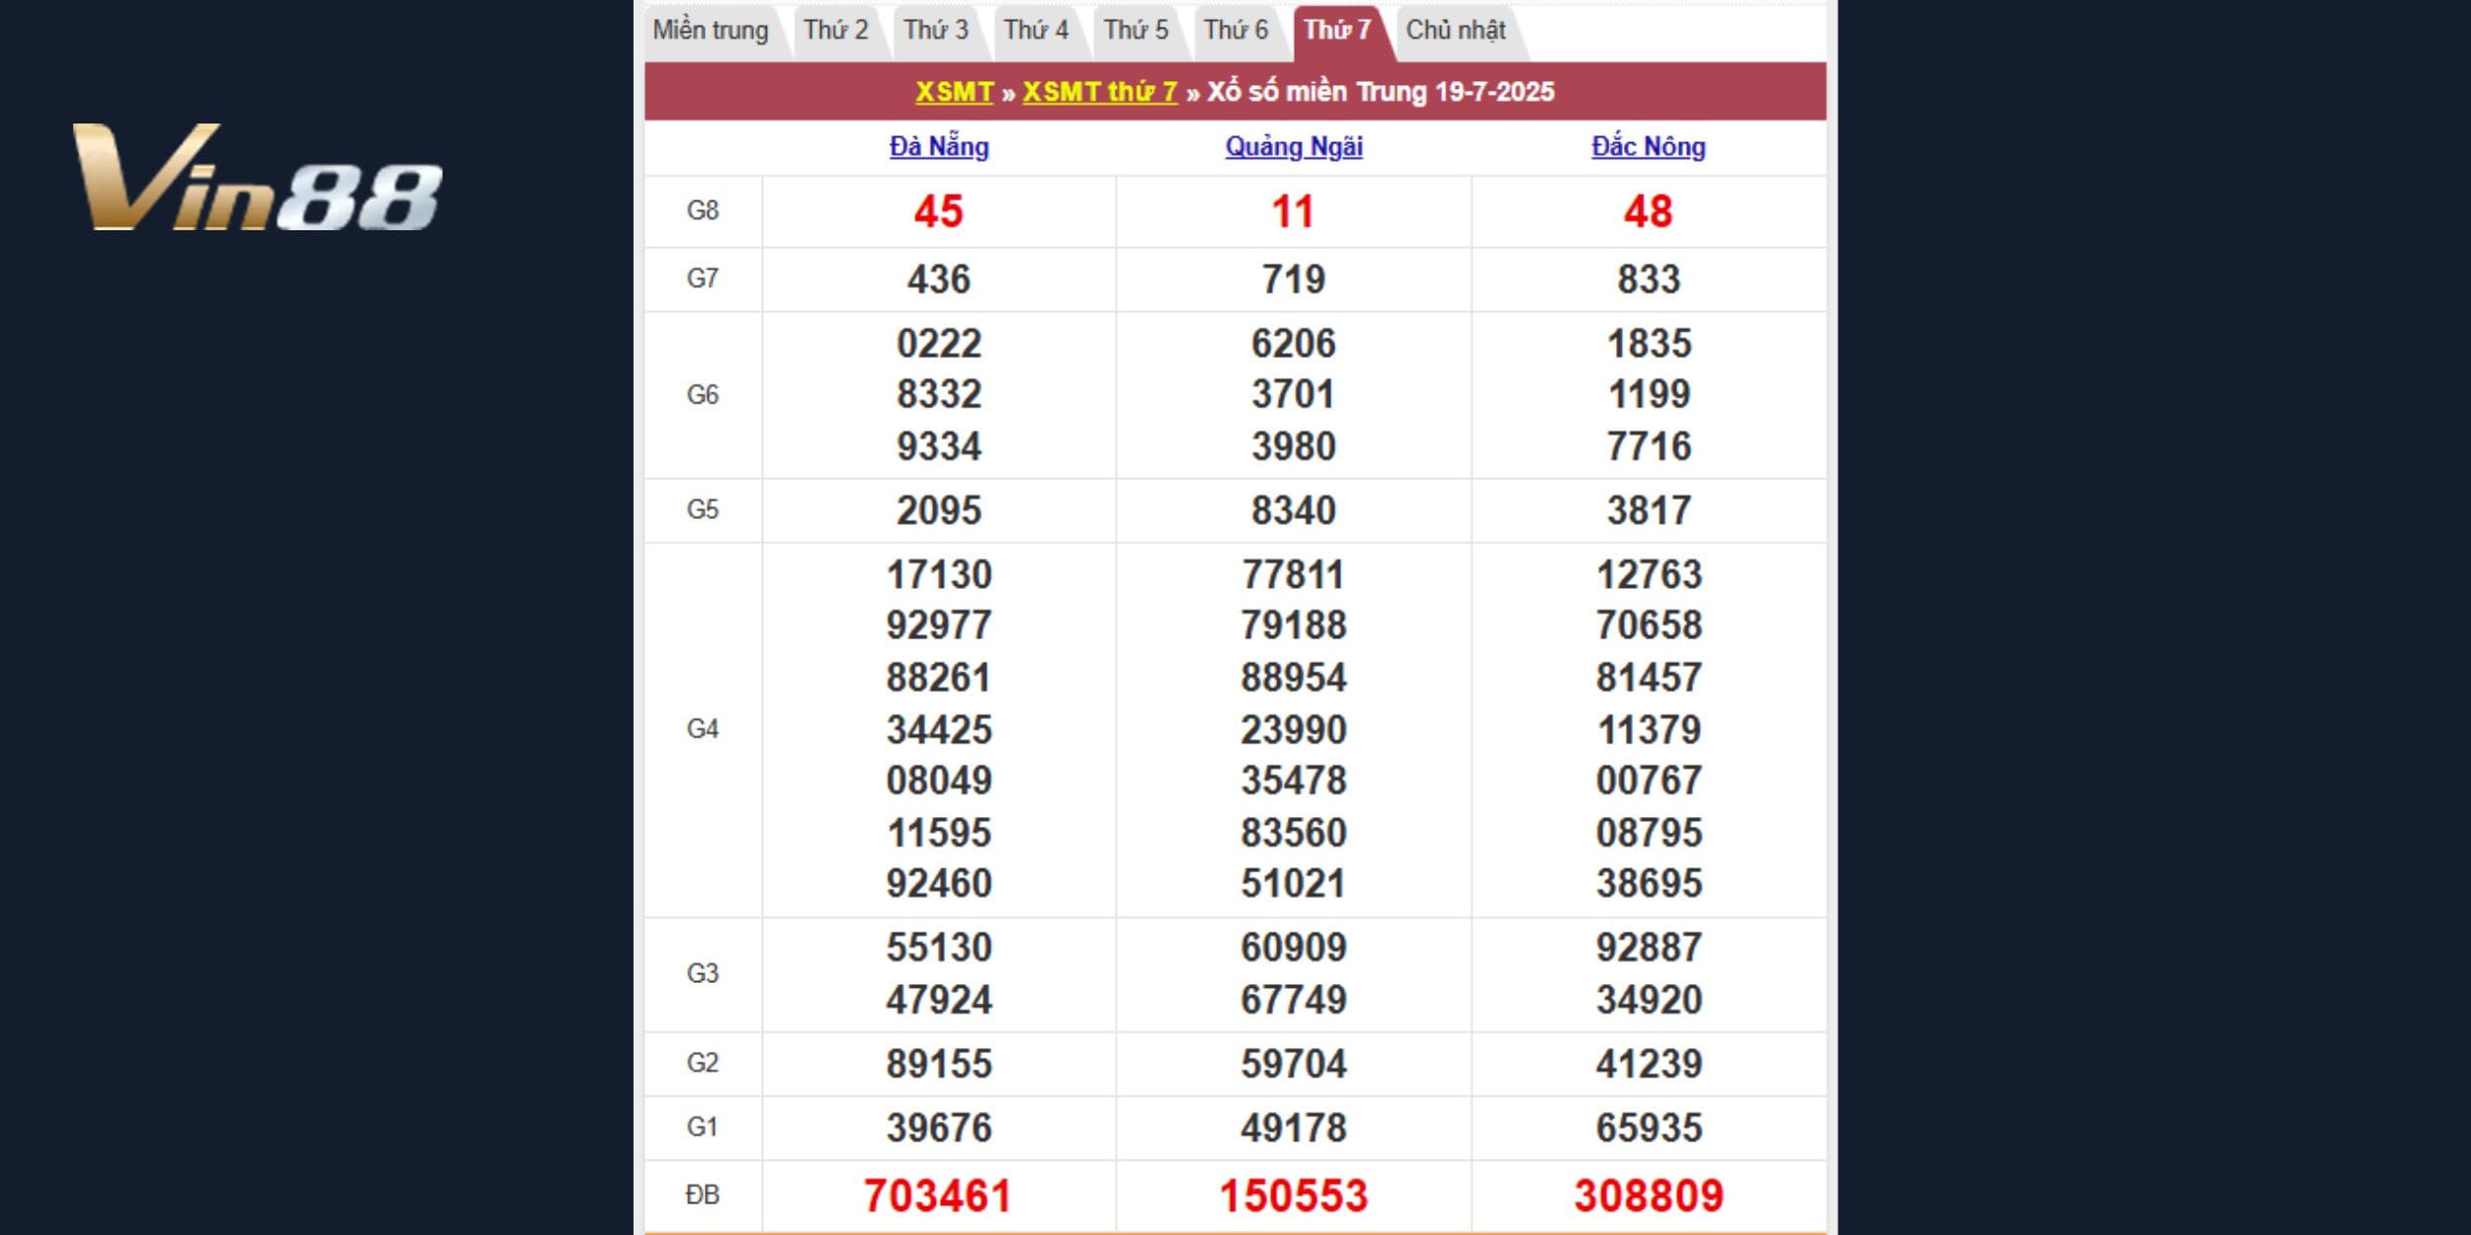The width and height of the screenshot is (2471, 1235).
Task: Select G6 number 0222
Action: click(x=939, y=344)
